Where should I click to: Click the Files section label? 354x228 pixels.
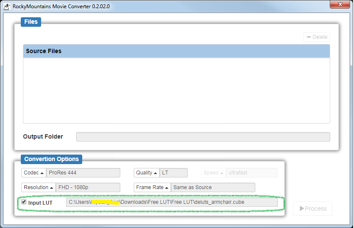point(31,22)
